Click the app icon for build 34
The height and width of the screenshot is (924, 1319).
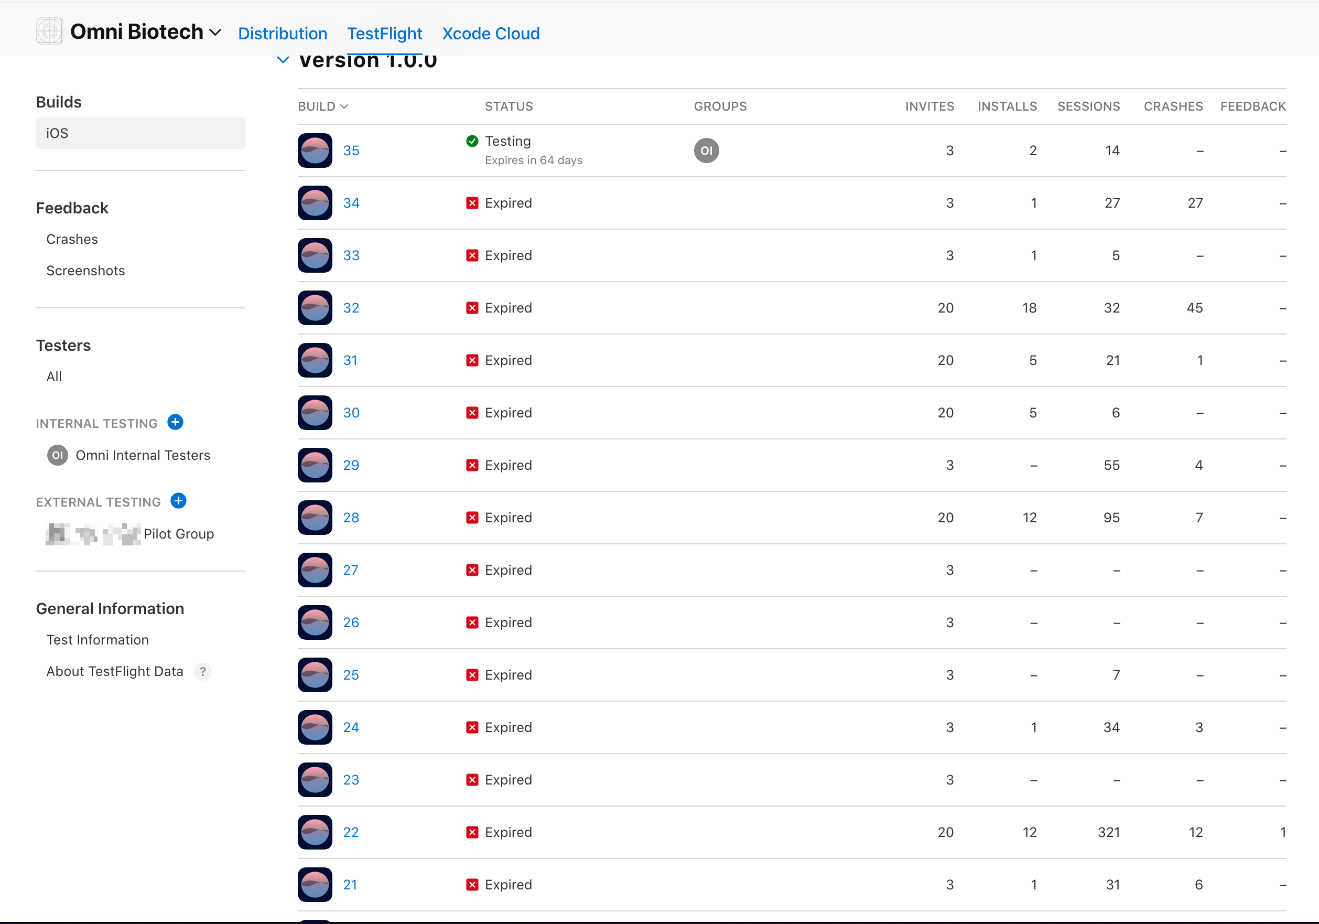[x=315, y=203]
